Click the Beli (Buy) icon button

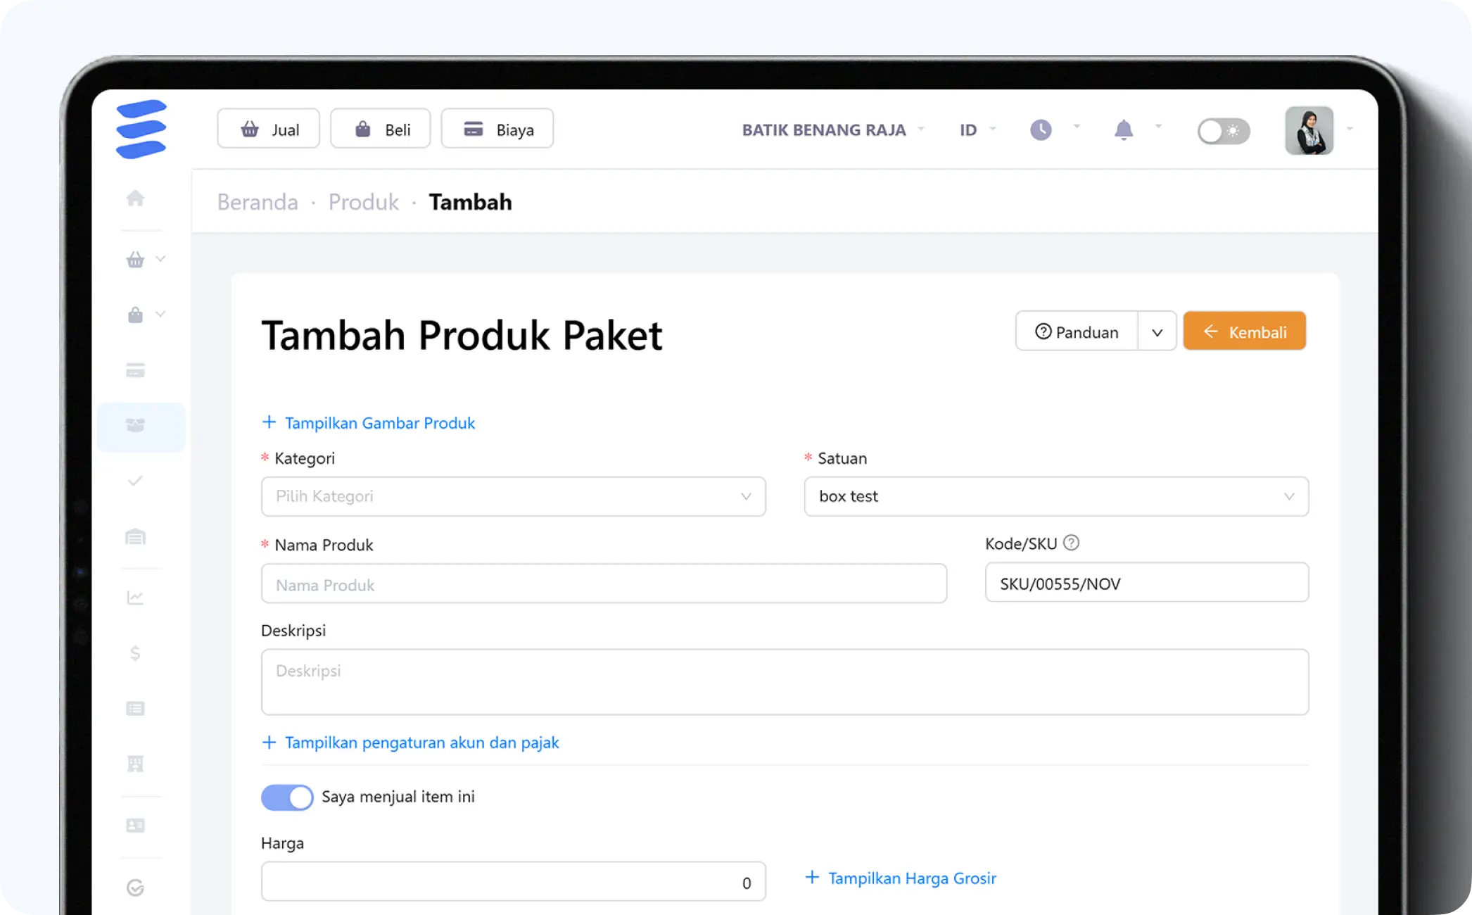(381, 129)
